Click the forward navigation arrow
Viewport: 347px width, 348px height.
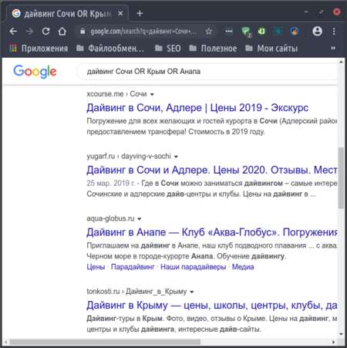(x=29, y=32)
